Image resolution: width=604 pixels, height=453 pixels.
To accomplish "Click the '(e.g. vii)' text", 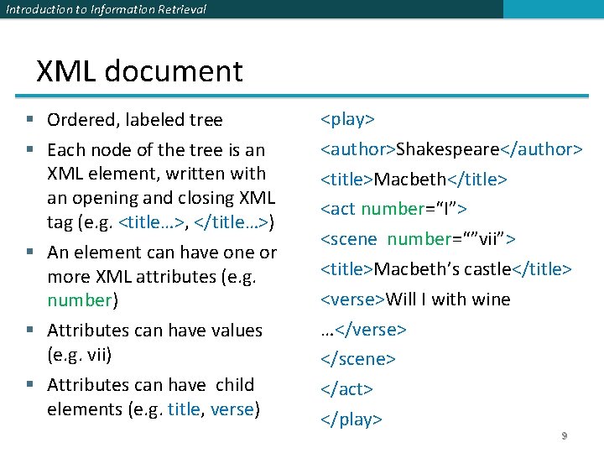I will coord(80,355).
